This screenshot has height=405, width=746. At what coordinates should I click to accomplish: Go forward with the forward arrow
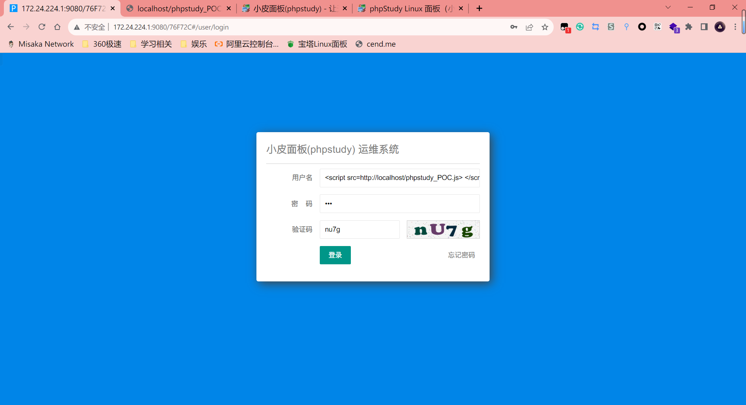click(26, 27)
